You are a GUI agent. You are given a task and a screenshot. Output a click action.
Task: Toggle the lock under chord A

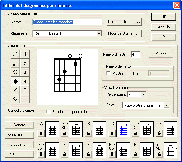pyautogui.click(x=41, y=133)
